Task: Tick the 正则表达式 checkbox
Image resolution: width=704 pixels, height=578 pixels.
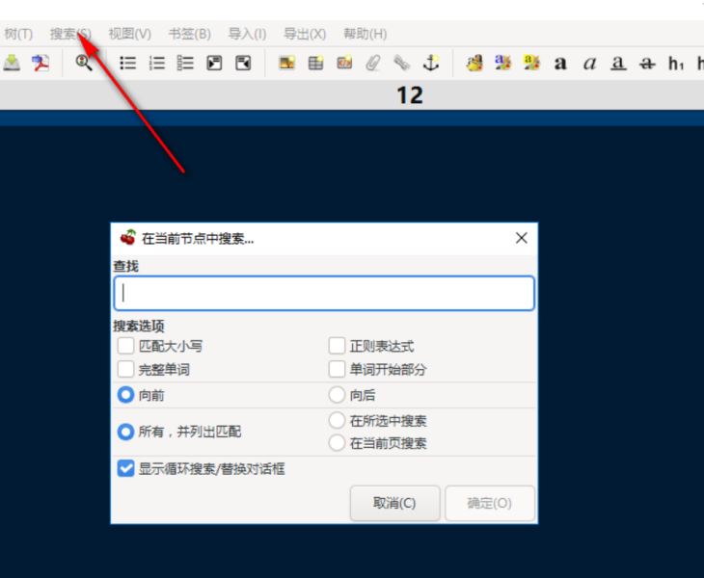Action: 337,346
